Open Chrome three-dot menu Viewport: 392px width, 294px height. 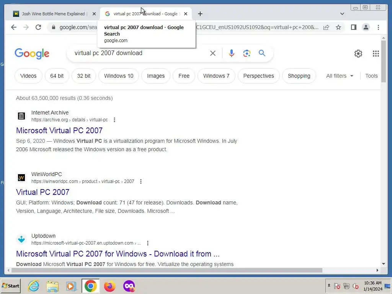pos(379,27)
